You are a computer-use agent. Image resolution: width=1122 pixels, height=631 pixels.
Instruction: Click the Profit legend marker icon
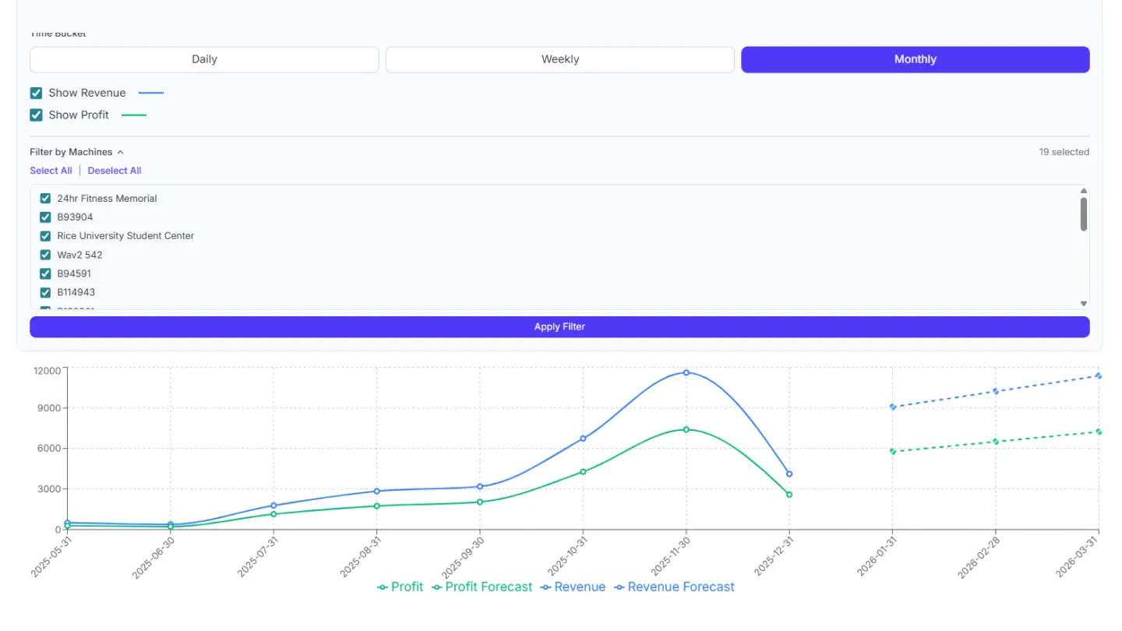[x=381, y=587]
